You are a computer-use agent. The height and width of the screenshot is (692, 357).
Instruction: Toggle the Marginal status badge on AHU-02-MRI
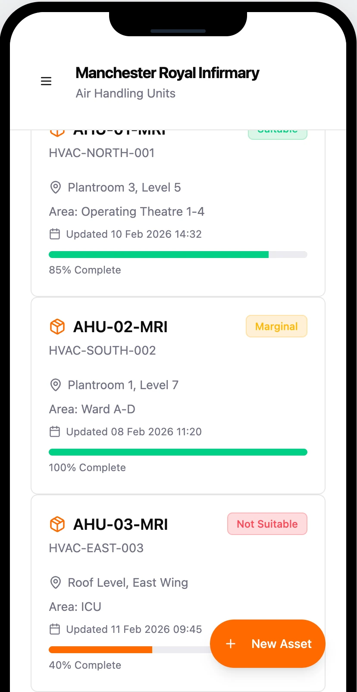[276, 326]
